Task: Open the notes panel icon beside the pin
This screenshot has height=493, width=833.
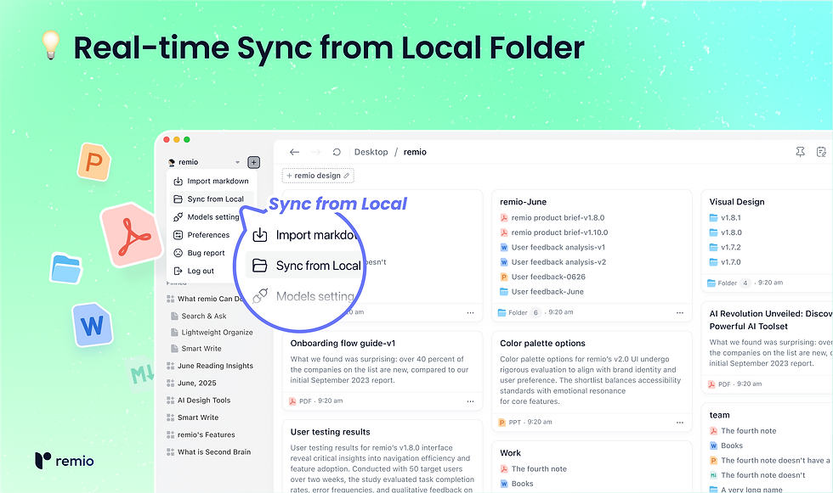Action: point(821,152)
